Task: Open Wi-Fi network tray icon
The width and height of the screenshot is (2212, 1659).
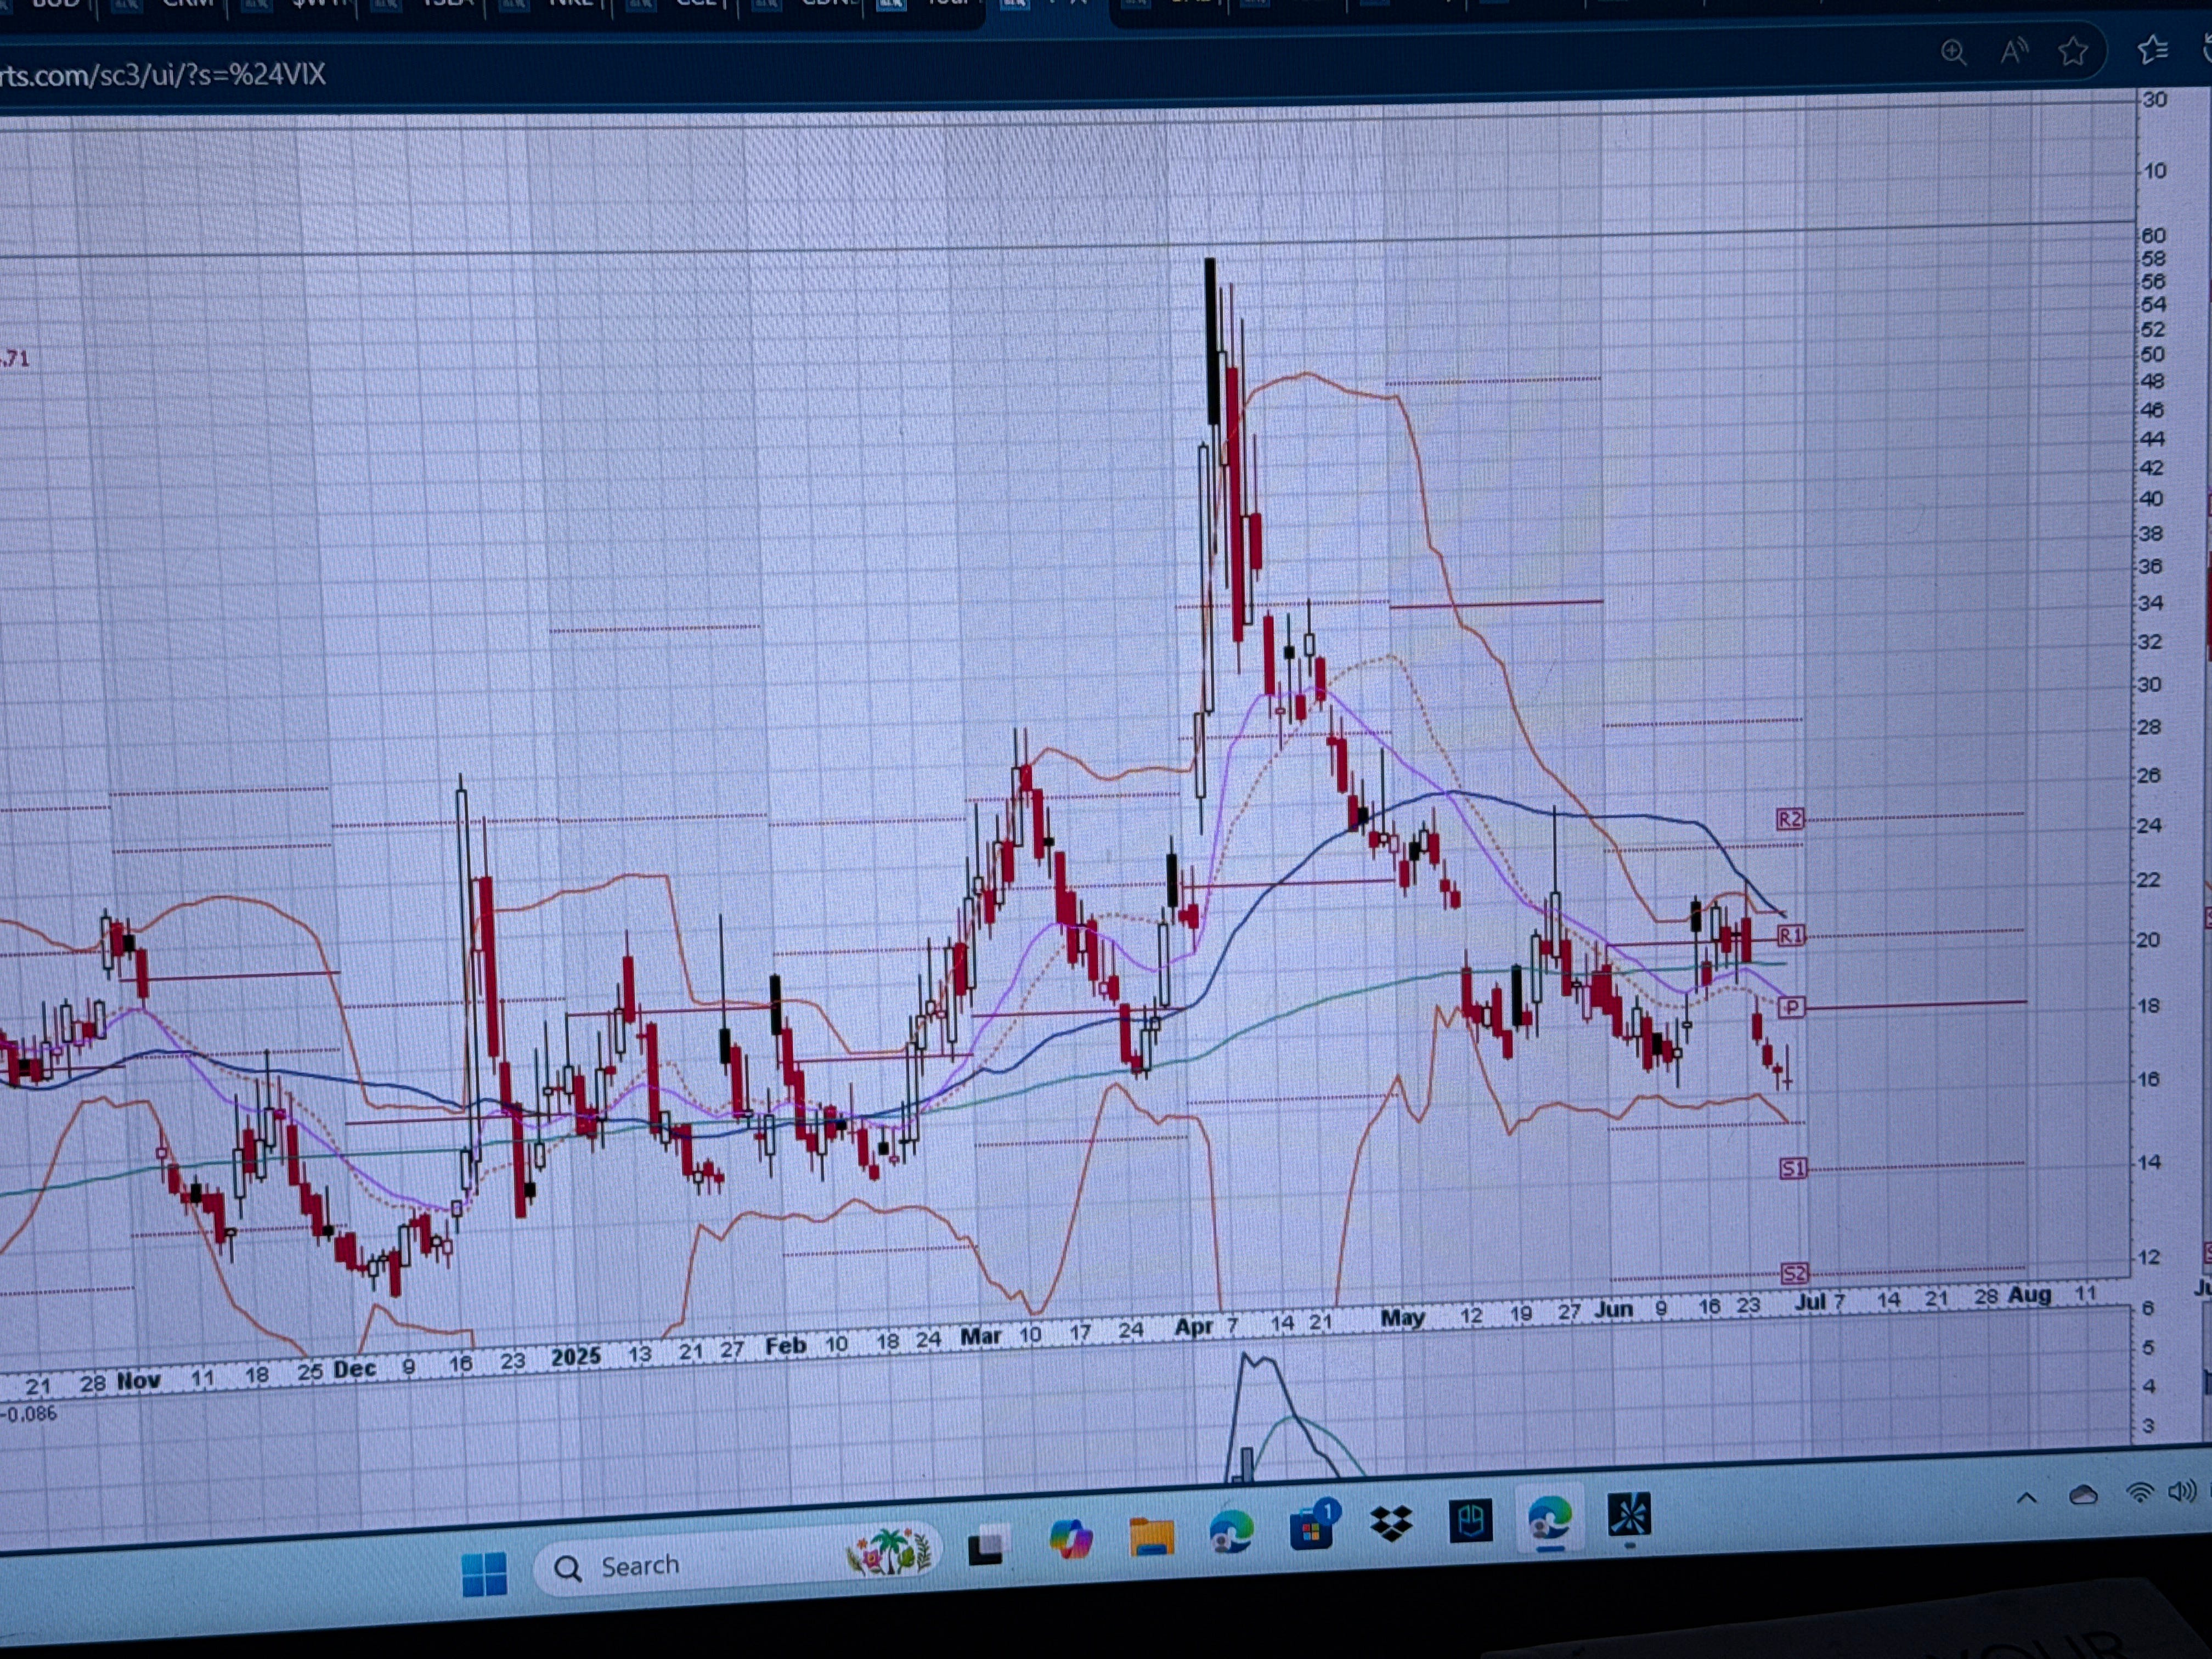Action: pyautogui.click(x=2140, y=1493)
